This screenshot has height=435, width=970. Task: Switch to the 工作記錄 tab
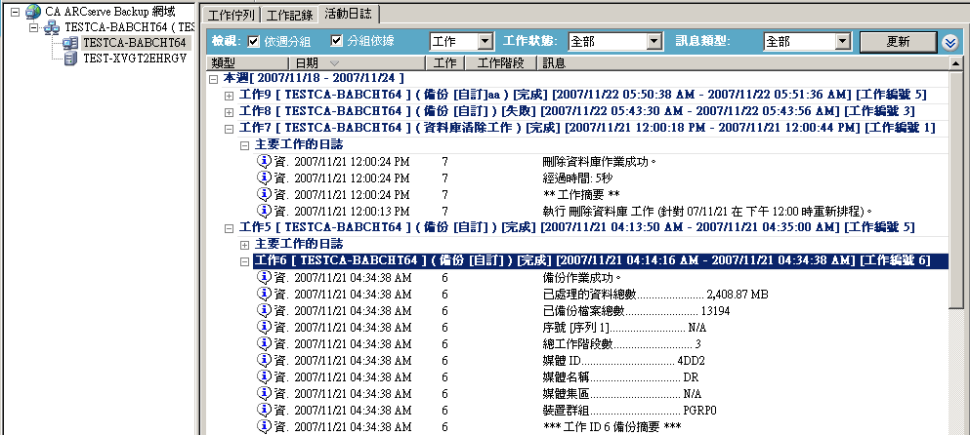(x=290, y=15)
